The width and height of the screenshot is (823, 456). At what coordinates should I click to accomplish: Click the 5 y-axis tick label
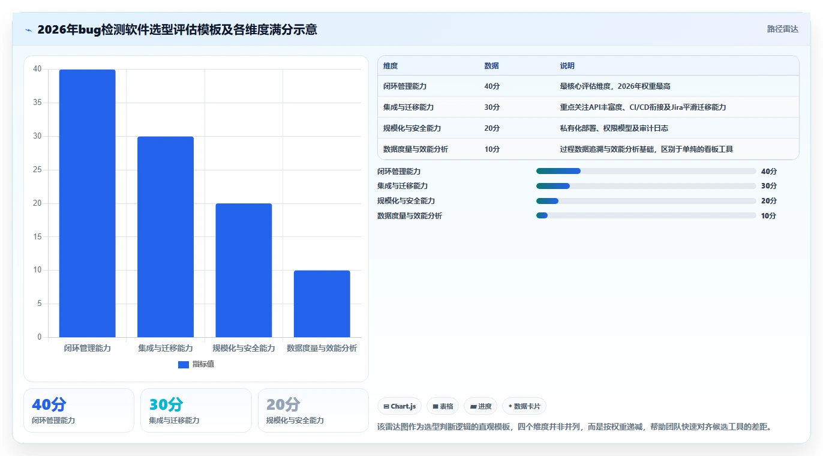tap(40, 304)
